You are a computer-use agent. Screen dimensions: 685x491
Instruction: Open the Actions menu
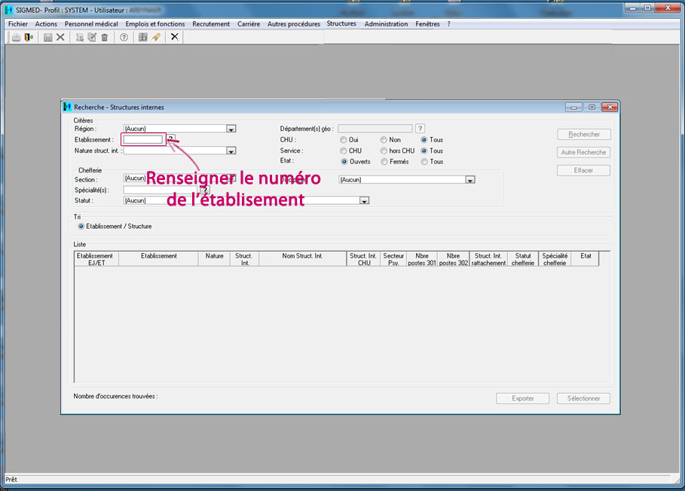[46, 24]
